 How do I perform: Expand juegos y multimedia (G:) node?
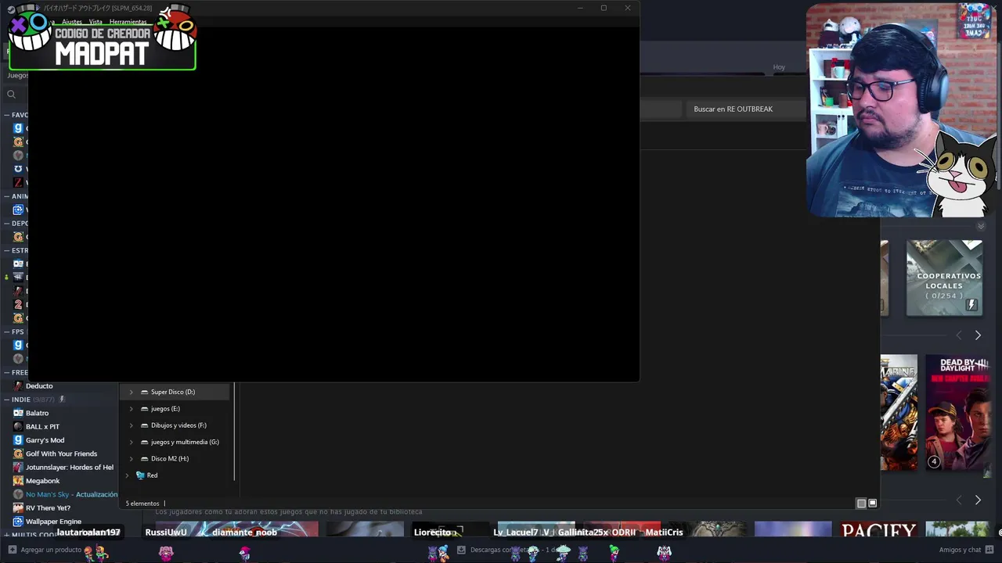(131, 442)
